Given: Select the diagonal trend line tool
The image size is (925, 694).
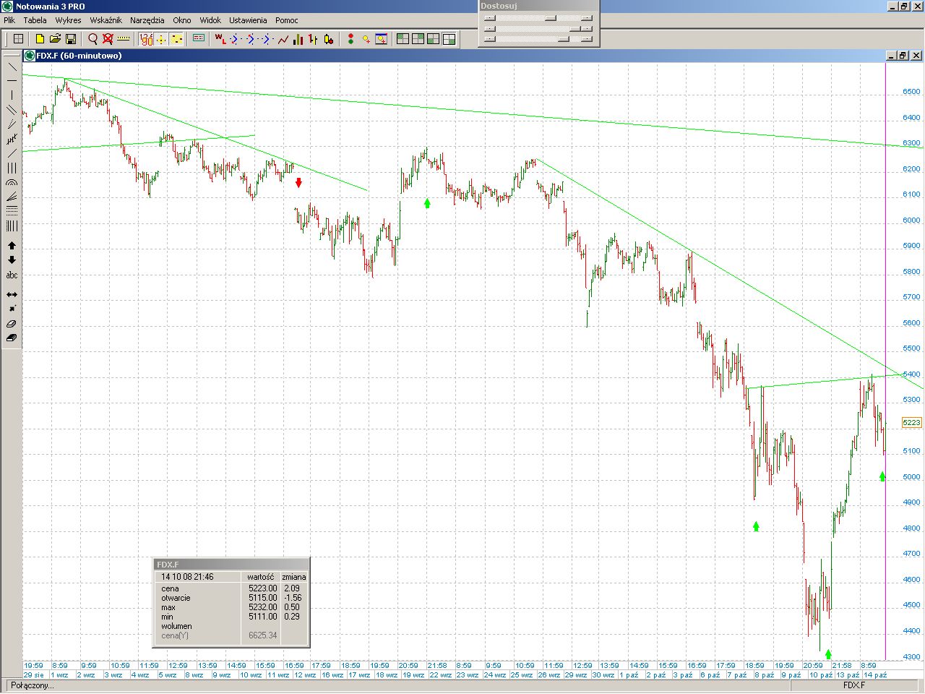Looking at the screenshot, I should (12, 67).
